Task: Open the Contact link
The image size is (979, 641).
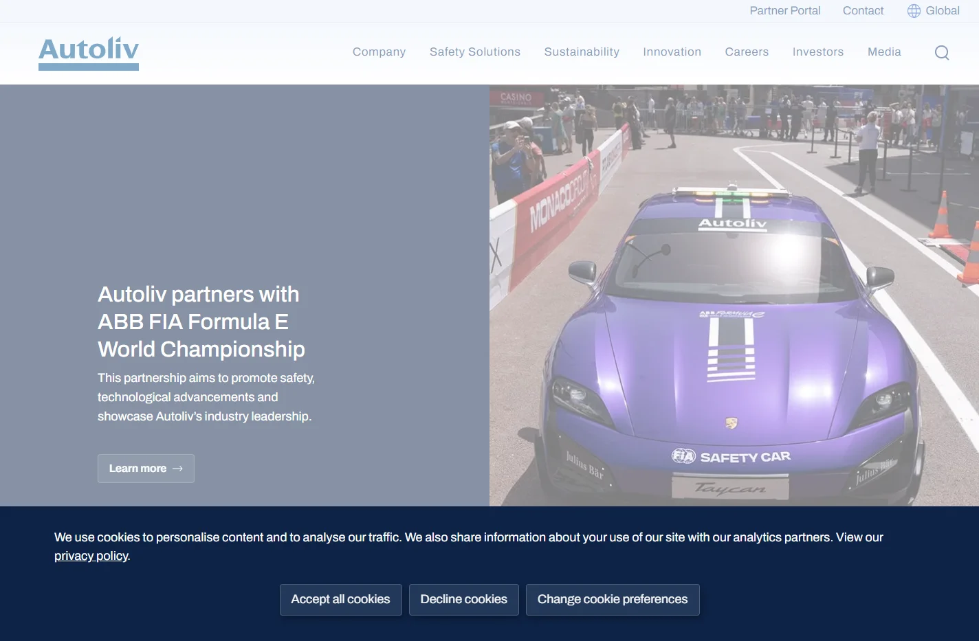Action: [863, 11]
